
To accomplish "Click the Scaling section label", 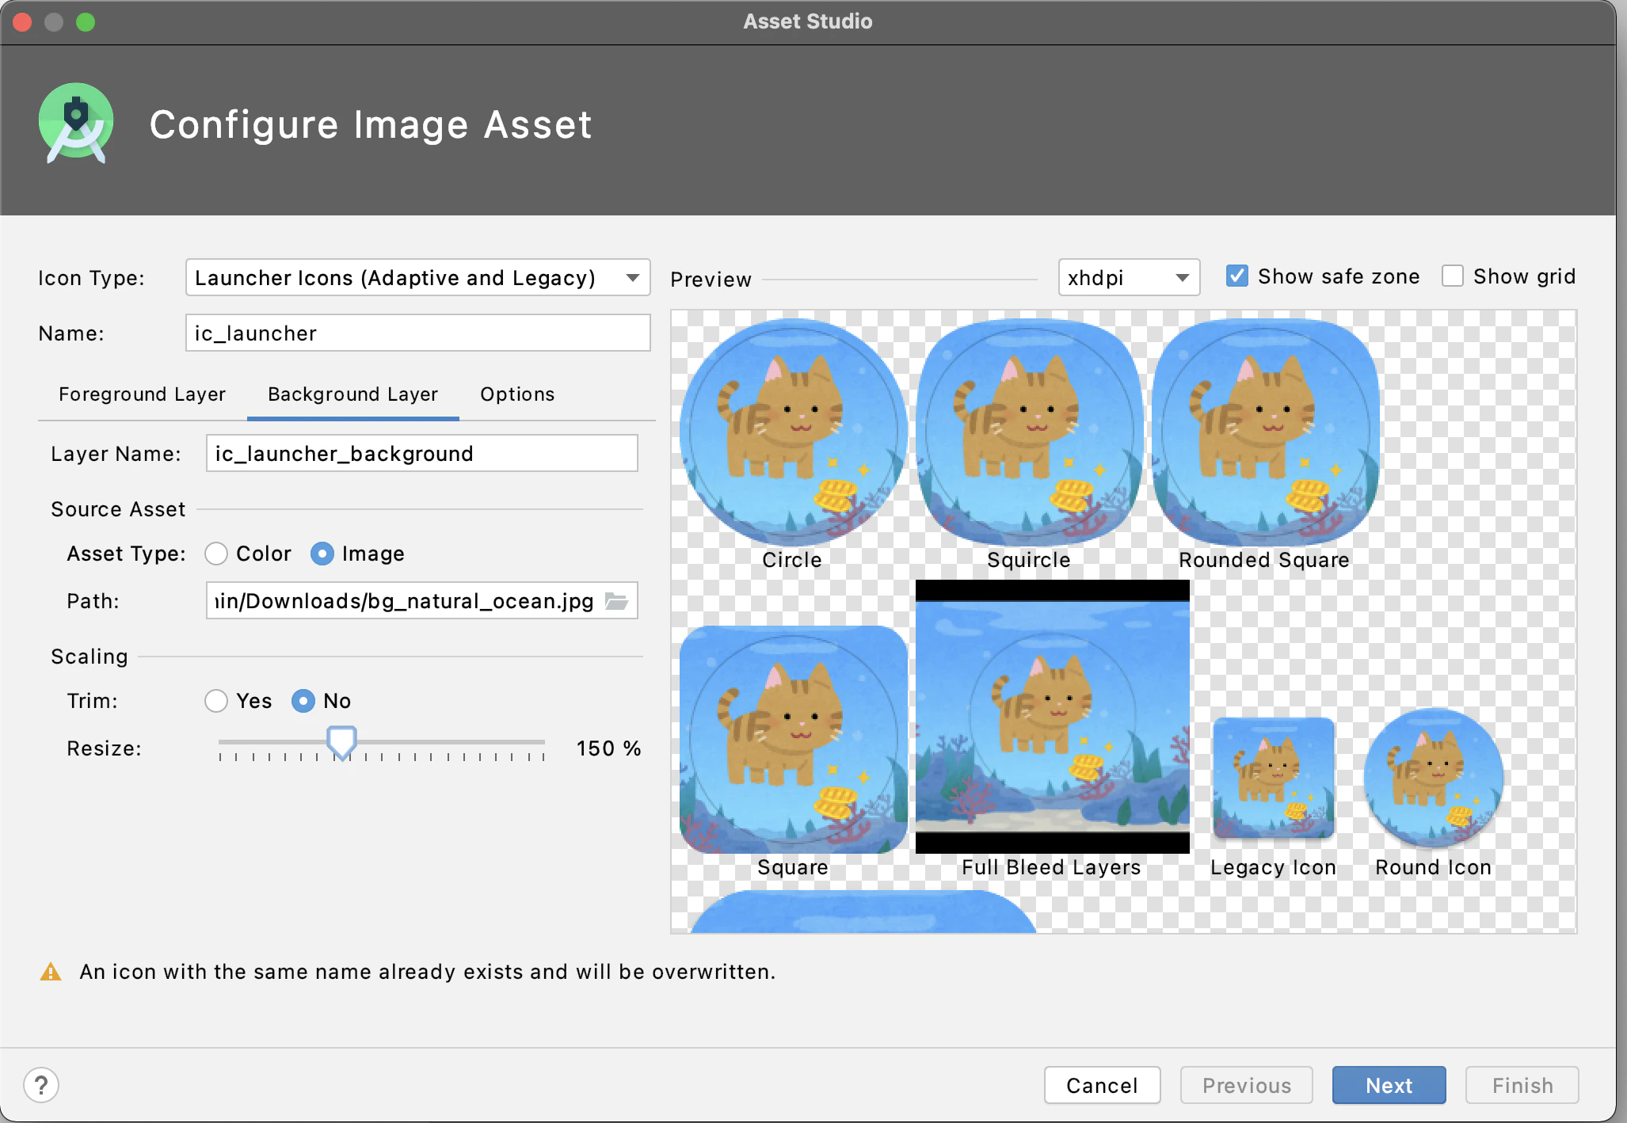I will pos(90,657).
